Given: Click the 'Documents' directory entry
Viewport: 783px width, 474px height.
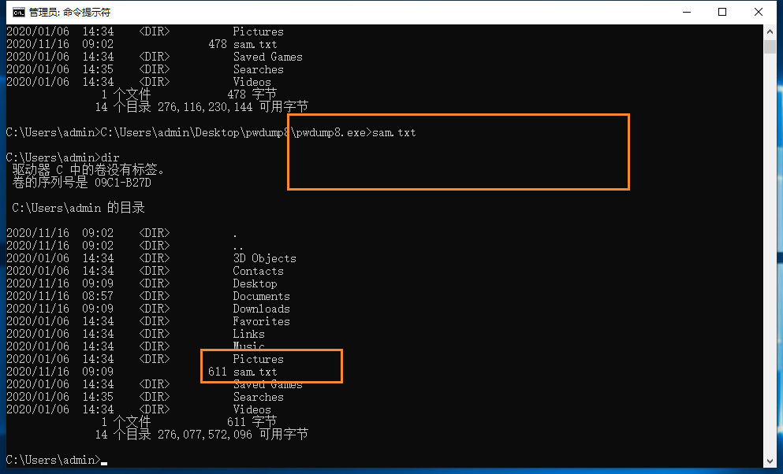Looking at the screenshot, I should tap(261, 296).
